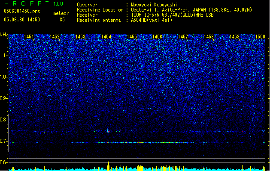Click the meteor count 35
The width and height of the screenshot is (270, 171).
(62, 20)
